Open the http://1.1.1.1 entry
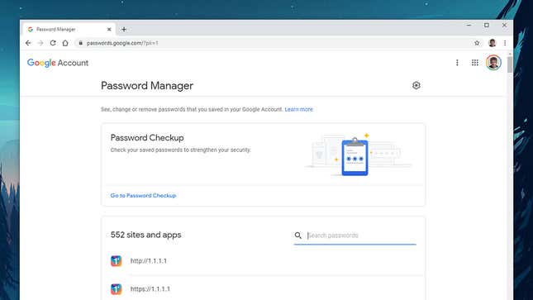The width and height of the screenshot is (533, 300). pyautogui.click(x=263, y=261)
